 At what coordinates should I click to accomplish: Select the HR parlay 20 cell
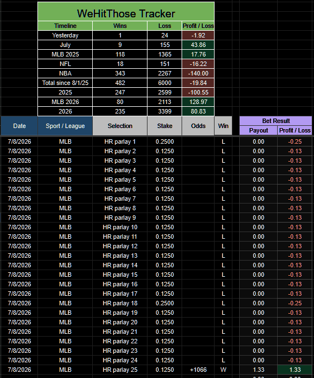coord(120,322)
